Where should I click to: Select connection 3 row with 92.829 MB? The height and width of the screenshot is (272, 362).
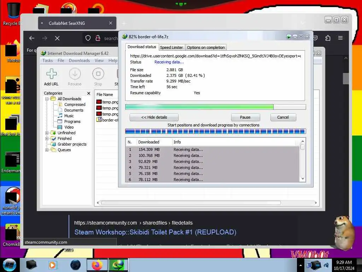point(212,161)
